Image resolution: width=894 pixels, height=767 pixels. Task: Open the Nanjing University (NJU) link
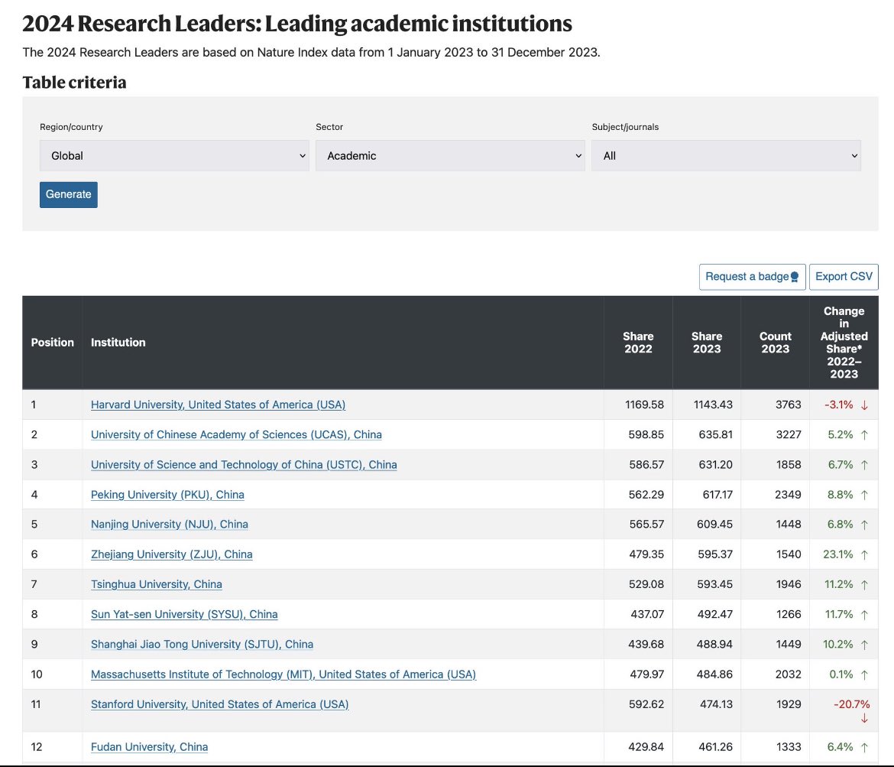coord(170,525)
